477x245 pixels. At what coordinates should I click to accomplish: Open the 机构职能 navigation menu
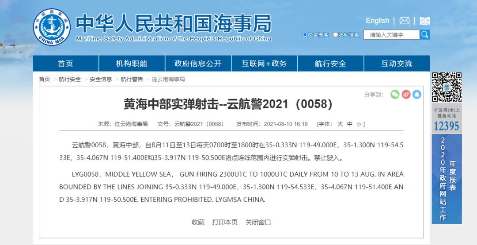point(132,63)
